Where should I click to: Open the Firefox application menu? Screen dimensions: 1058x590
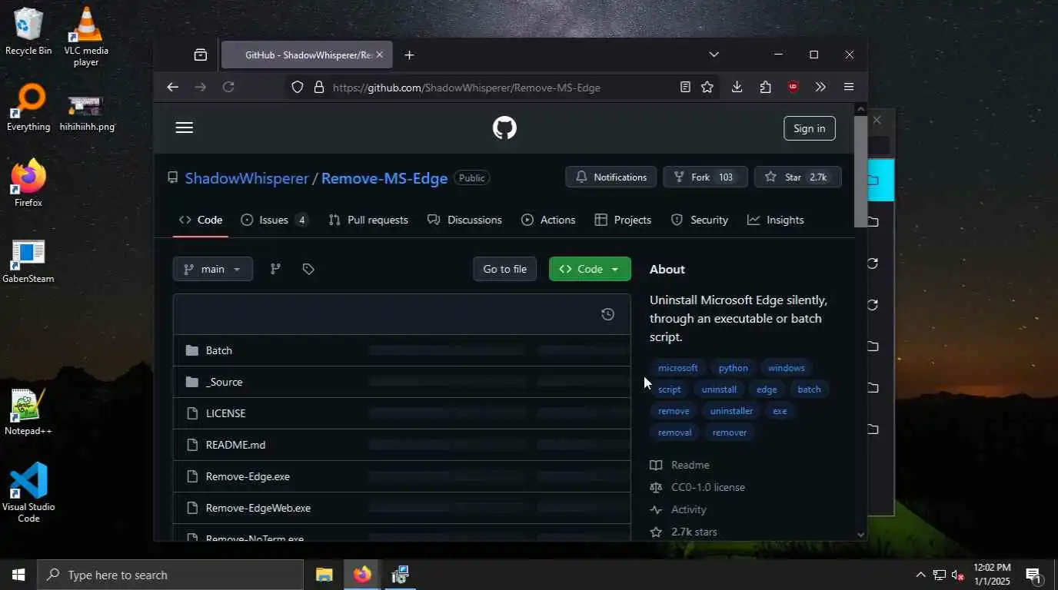click(849, 87)
